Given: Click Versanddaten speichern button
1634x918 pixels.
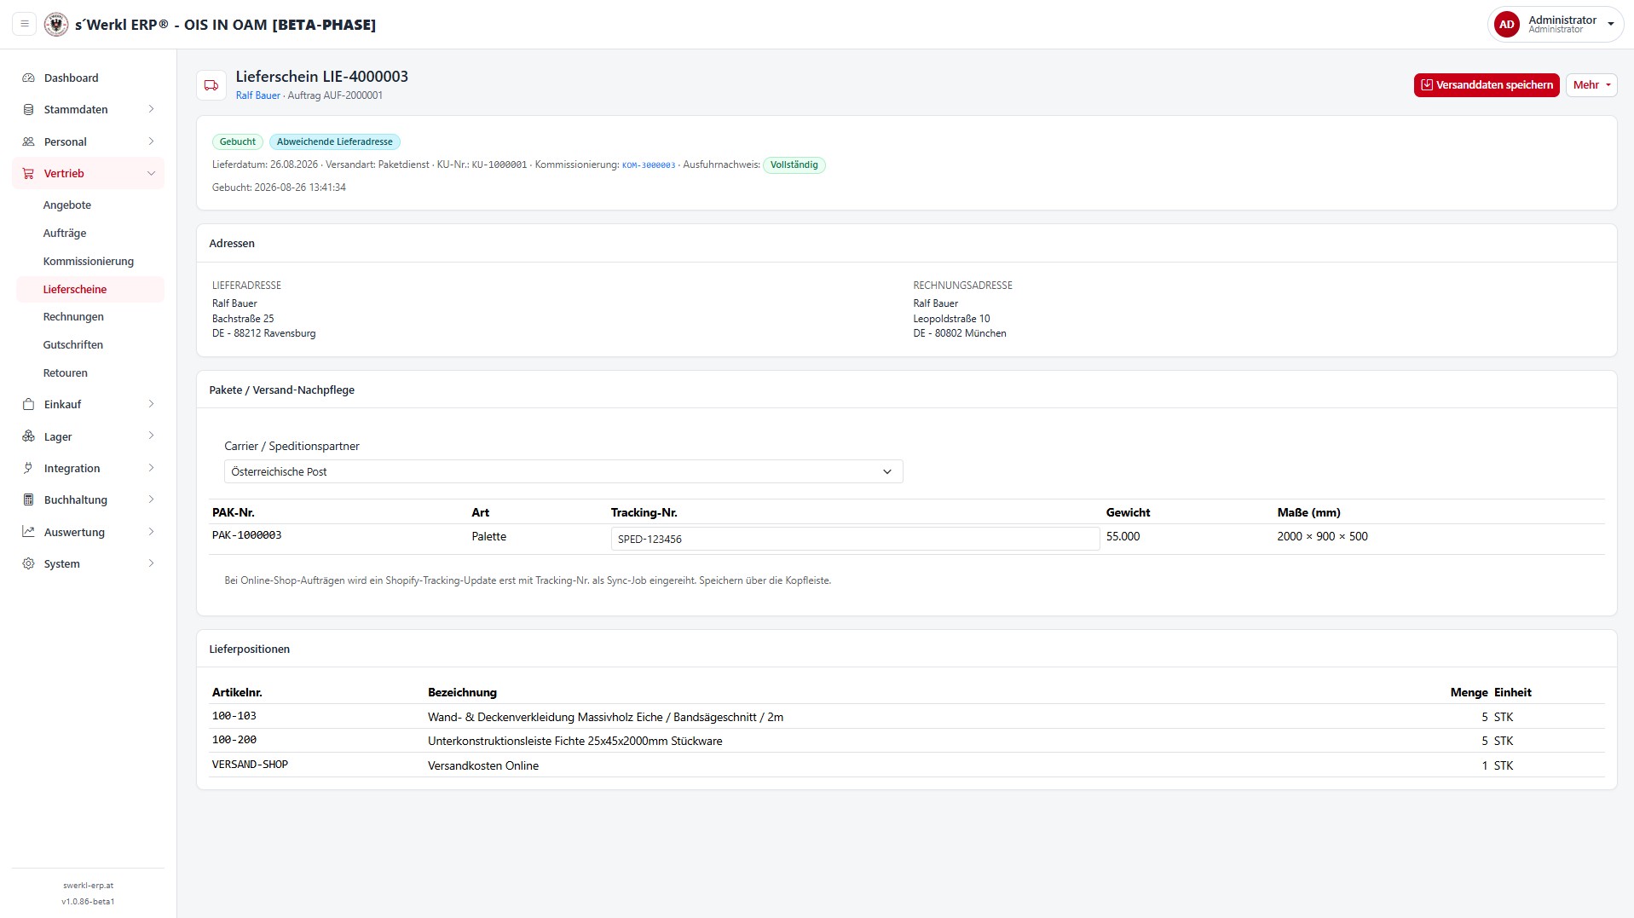Looking at the screenshot, I should pyautogui.click(x=1487, y=84).
